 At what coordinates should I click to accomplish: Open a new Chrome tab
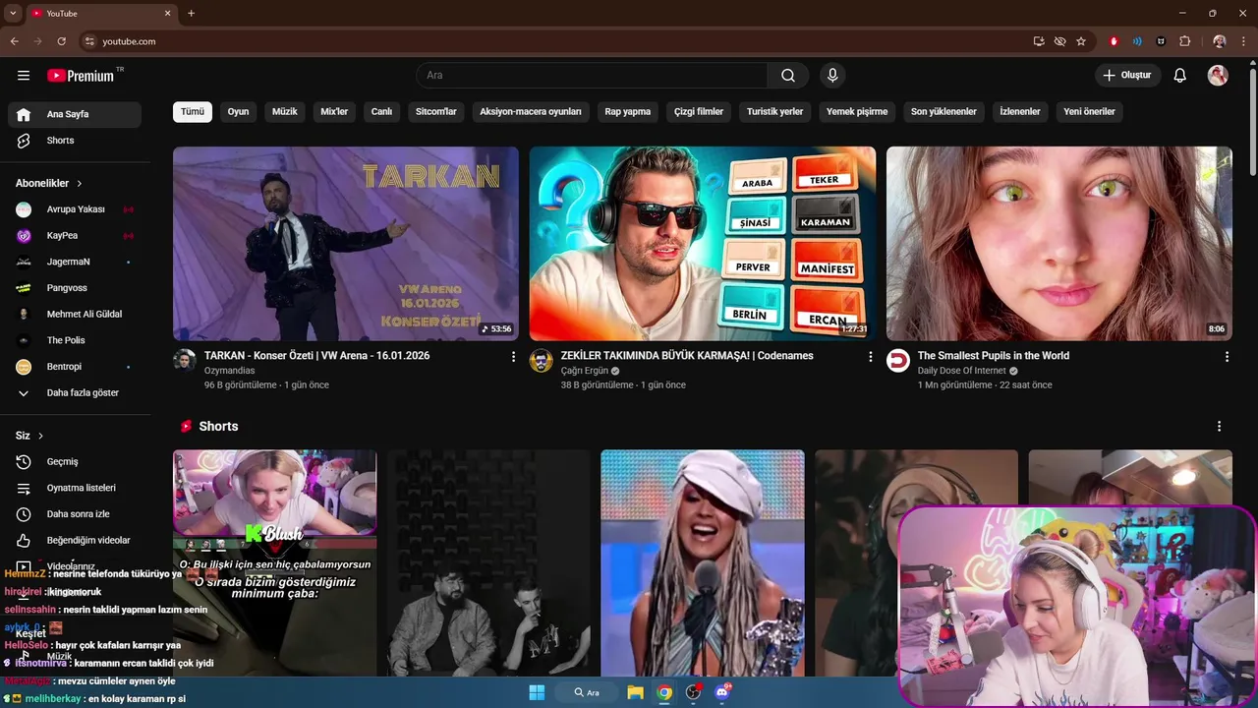pyautogui.click(x=191, y=14)
